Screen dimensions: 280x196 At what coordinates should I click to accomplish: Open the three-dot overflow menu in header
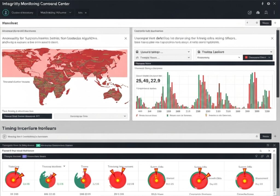pos(274,13)
